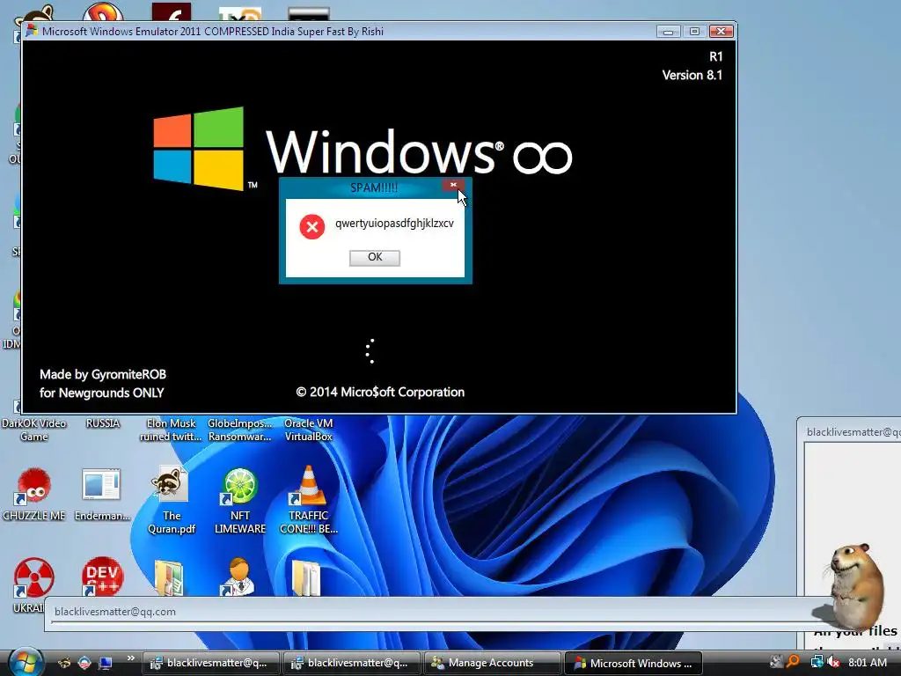Open The Quran.pdf raccoon icon
Image resolution: width=901 pixels, height=676 pixels.
point(170,485)
